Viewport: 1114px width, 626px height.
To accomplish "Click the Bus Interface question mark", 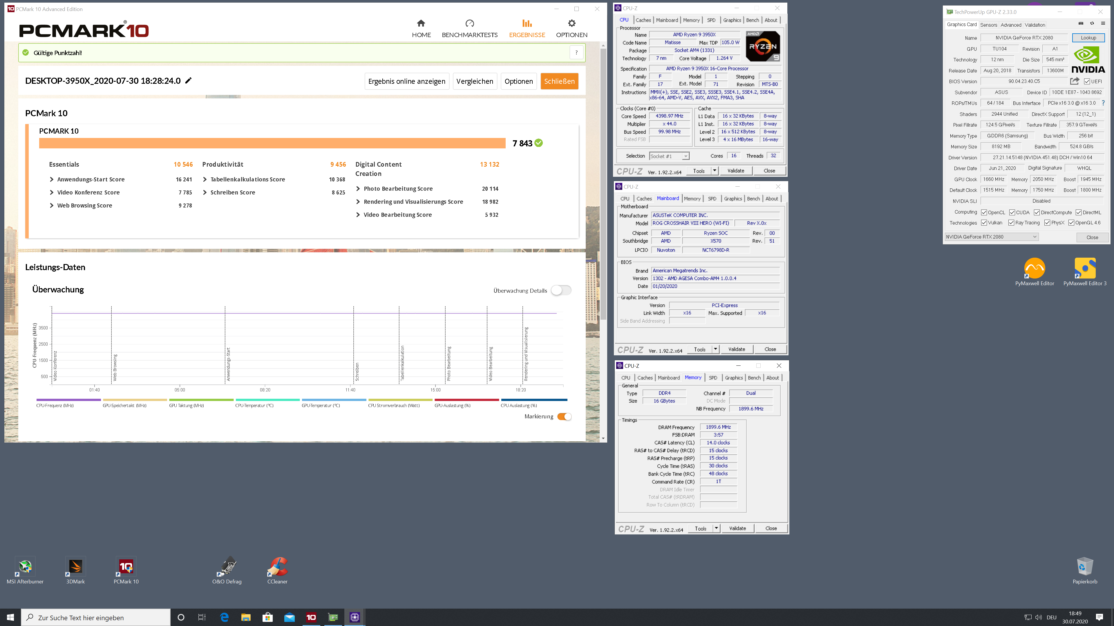I will 1103,103.
